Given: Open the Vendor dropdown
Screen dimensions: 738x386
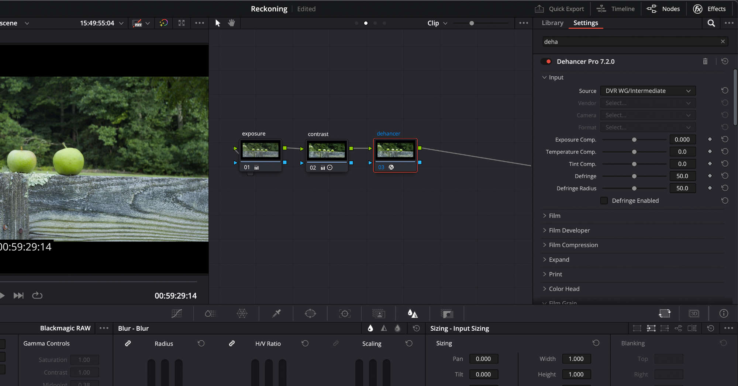Looking at the screenshot, I should point(648,103).
